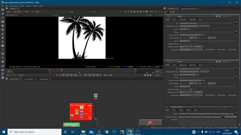Open Read1 Missing Frames dropdown

[186, 46]
